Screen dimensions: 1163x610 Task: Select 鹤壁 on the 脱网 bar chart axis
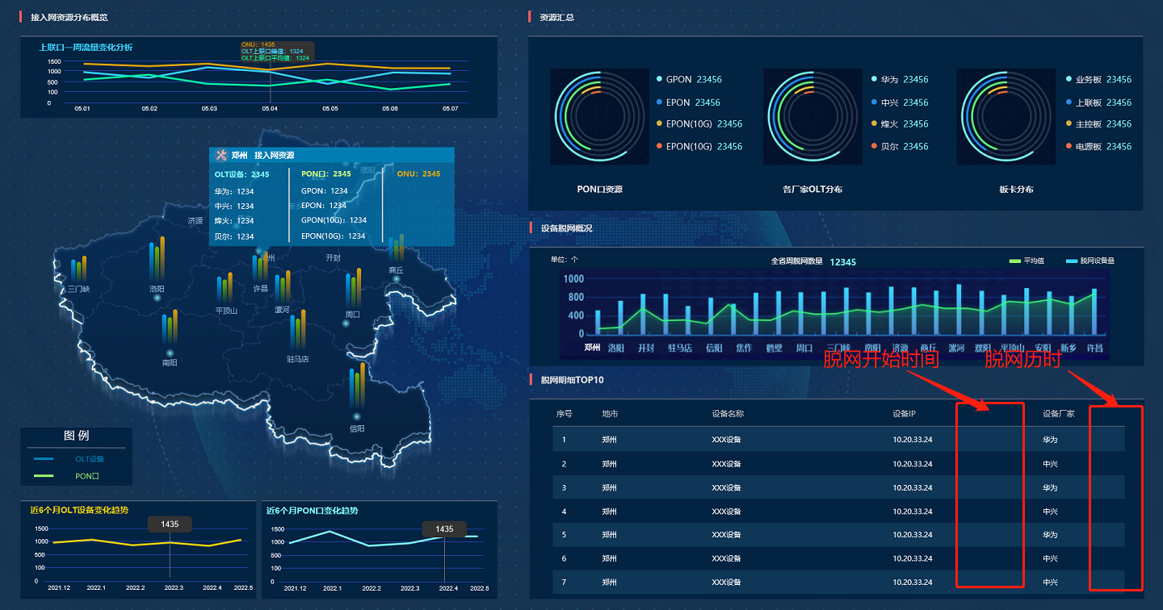pyautogui.click(x=775, y=348)
